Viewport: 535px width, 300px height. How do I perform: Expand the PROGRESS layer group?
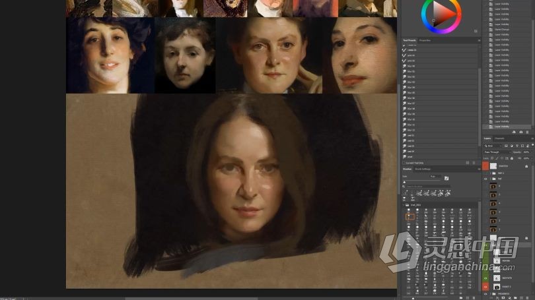coord(491,294)
